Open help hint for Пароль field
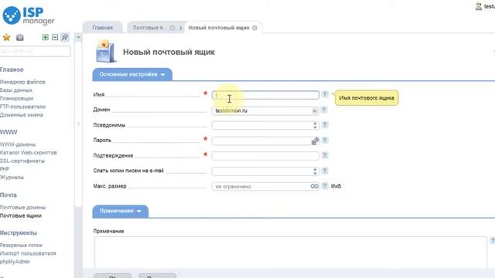Screen dimensions: 495x278 [x=325, y=140]
